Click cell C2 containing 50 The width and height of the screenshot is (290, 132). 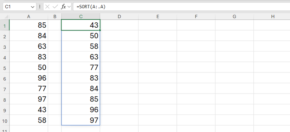tap(81, 36)
